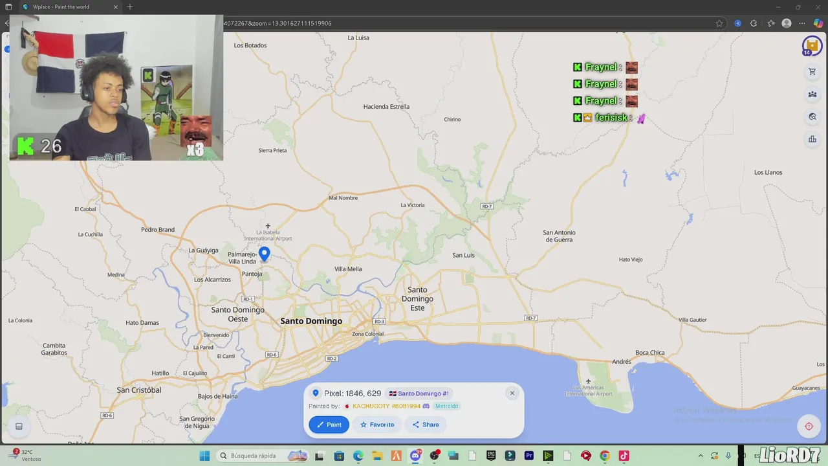828x466 pixels.
Task: Open the tab actions menu icon
Action: click(8, 6)
